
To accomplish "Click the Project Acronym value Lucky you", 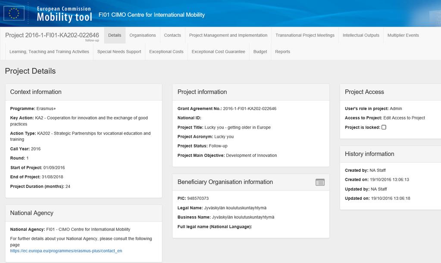I will click(x=224, y=137).
